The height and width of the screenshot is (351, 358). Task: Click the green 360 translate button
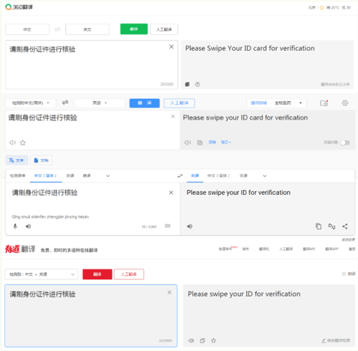[134, 29]
